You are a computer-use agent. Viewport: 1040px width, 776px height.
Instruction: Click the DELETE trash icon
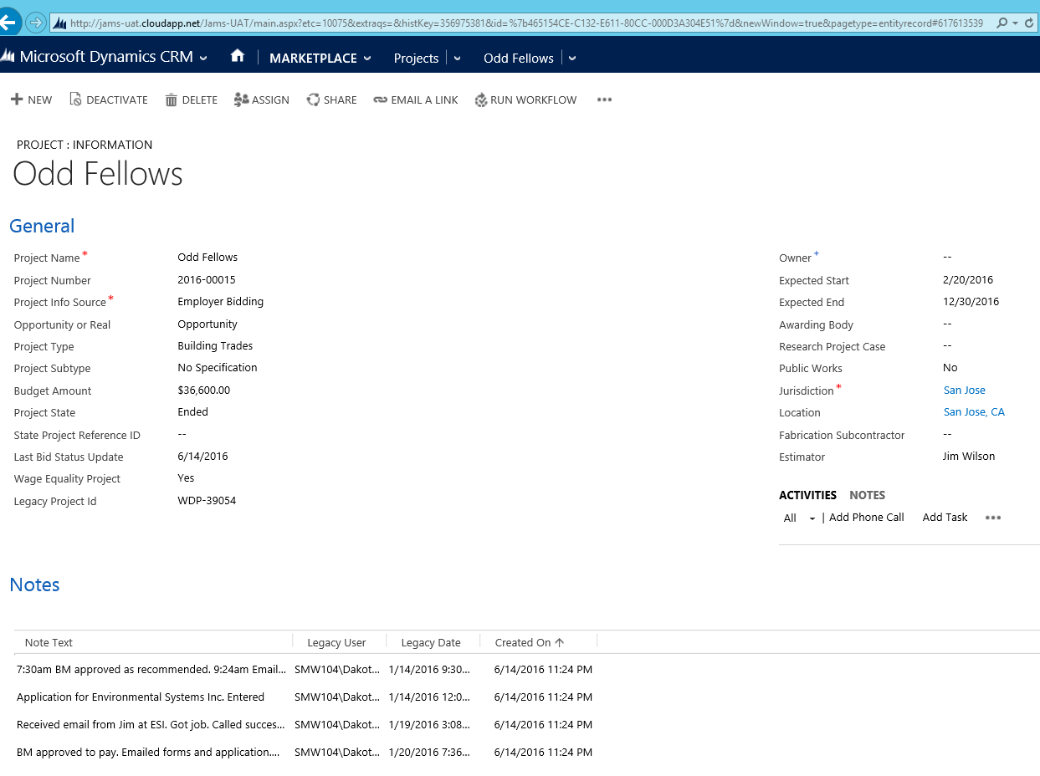[171, 100]
